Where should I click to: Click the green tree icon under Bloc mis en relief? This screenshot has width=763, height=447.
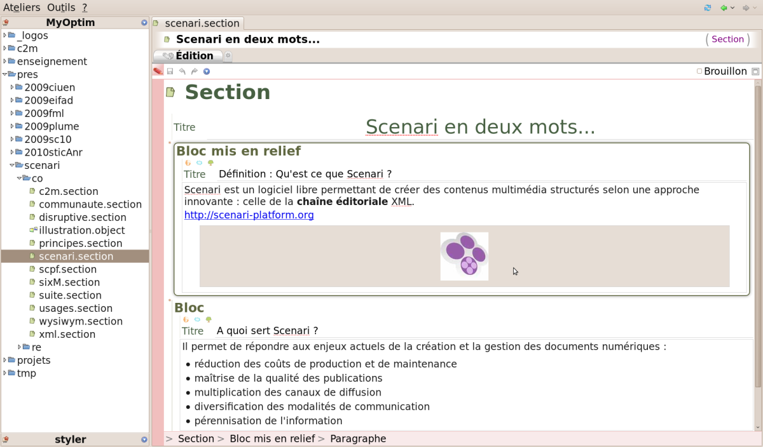(210, 163)
